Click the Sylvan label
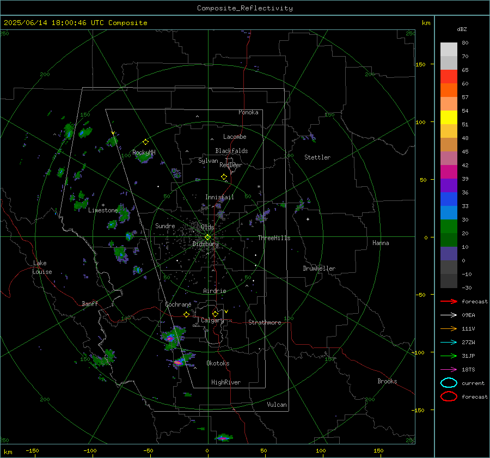 coord(208,161)
